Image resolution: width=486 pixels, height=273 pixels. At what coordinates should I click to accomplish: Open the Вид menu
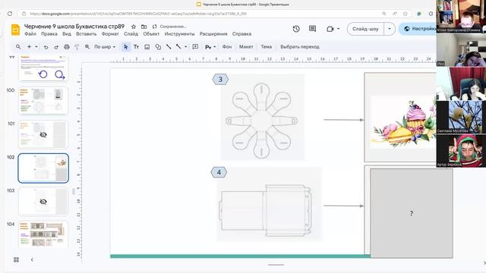tap(67, 33)
